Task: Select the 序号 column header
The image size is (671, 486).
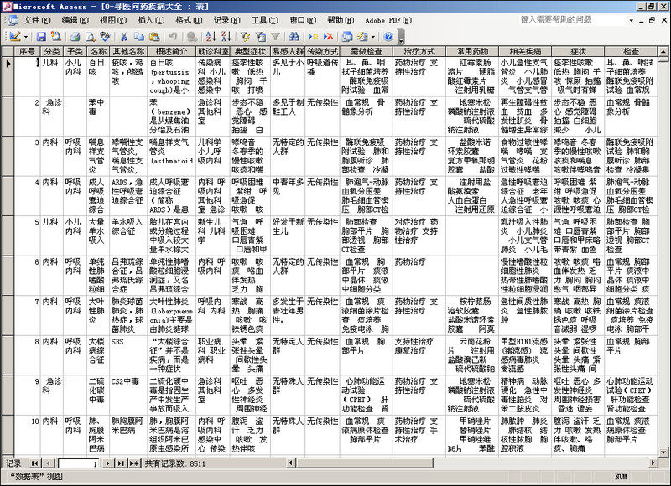Action: (28, 51)
